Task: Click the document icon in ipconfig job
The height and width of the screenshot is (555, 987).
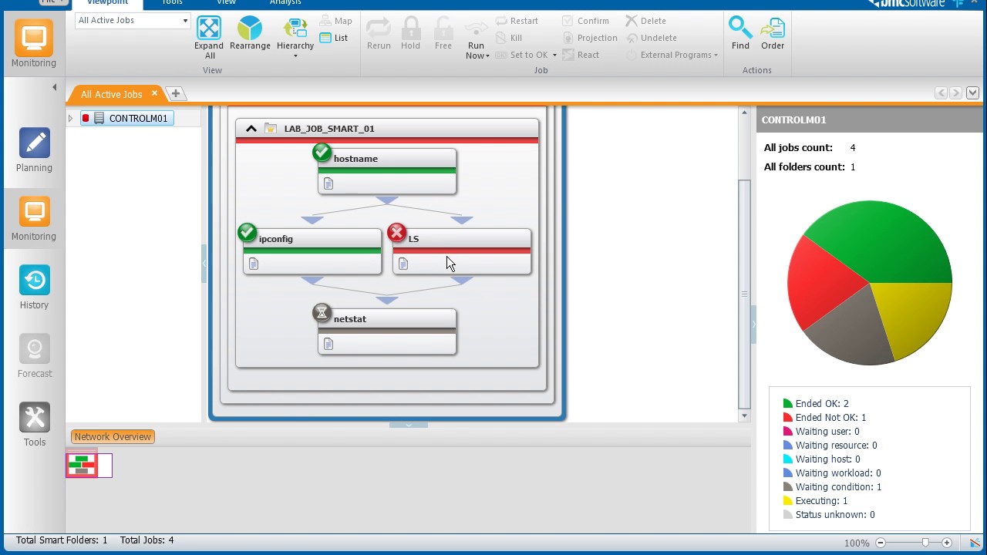Action: click(x=254, y=264)
